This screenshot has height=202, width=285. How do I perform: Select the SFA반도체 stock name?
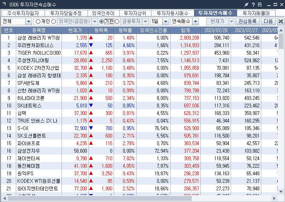tap(28, 83)
